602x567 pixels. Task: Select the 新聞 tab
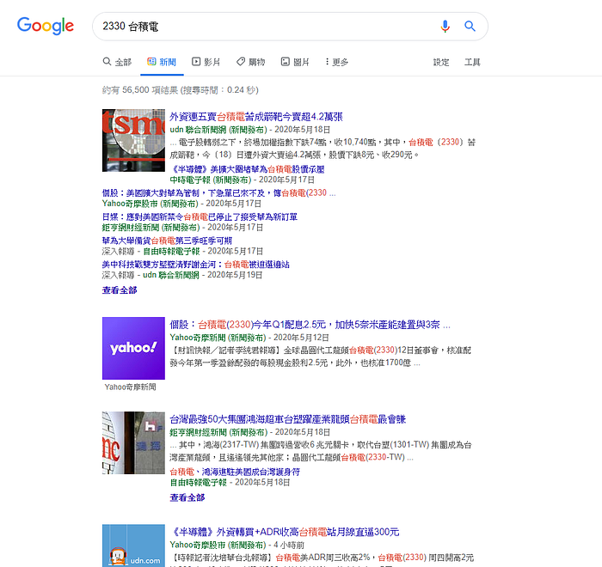point(162,62)
